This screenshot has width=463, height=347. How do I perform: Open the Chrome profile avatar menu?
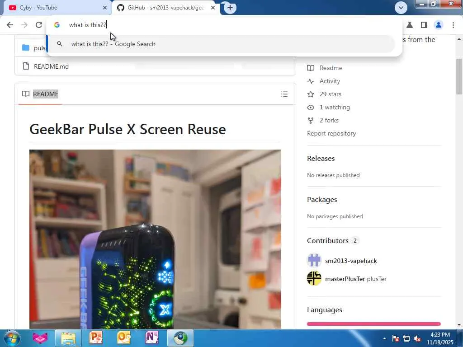[x=439, y=25]
